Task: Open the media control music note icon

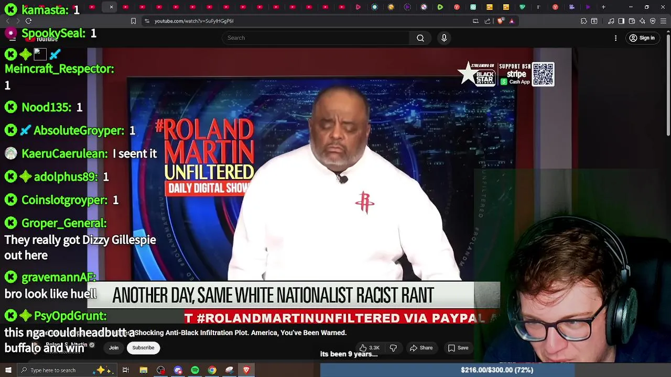Action: 611,21
